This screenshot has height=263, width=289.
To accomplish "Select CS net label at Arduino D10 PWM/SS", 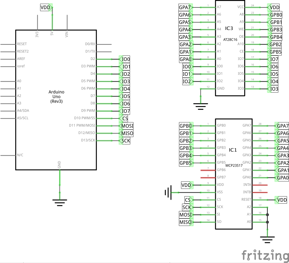I will pos(124,118).
